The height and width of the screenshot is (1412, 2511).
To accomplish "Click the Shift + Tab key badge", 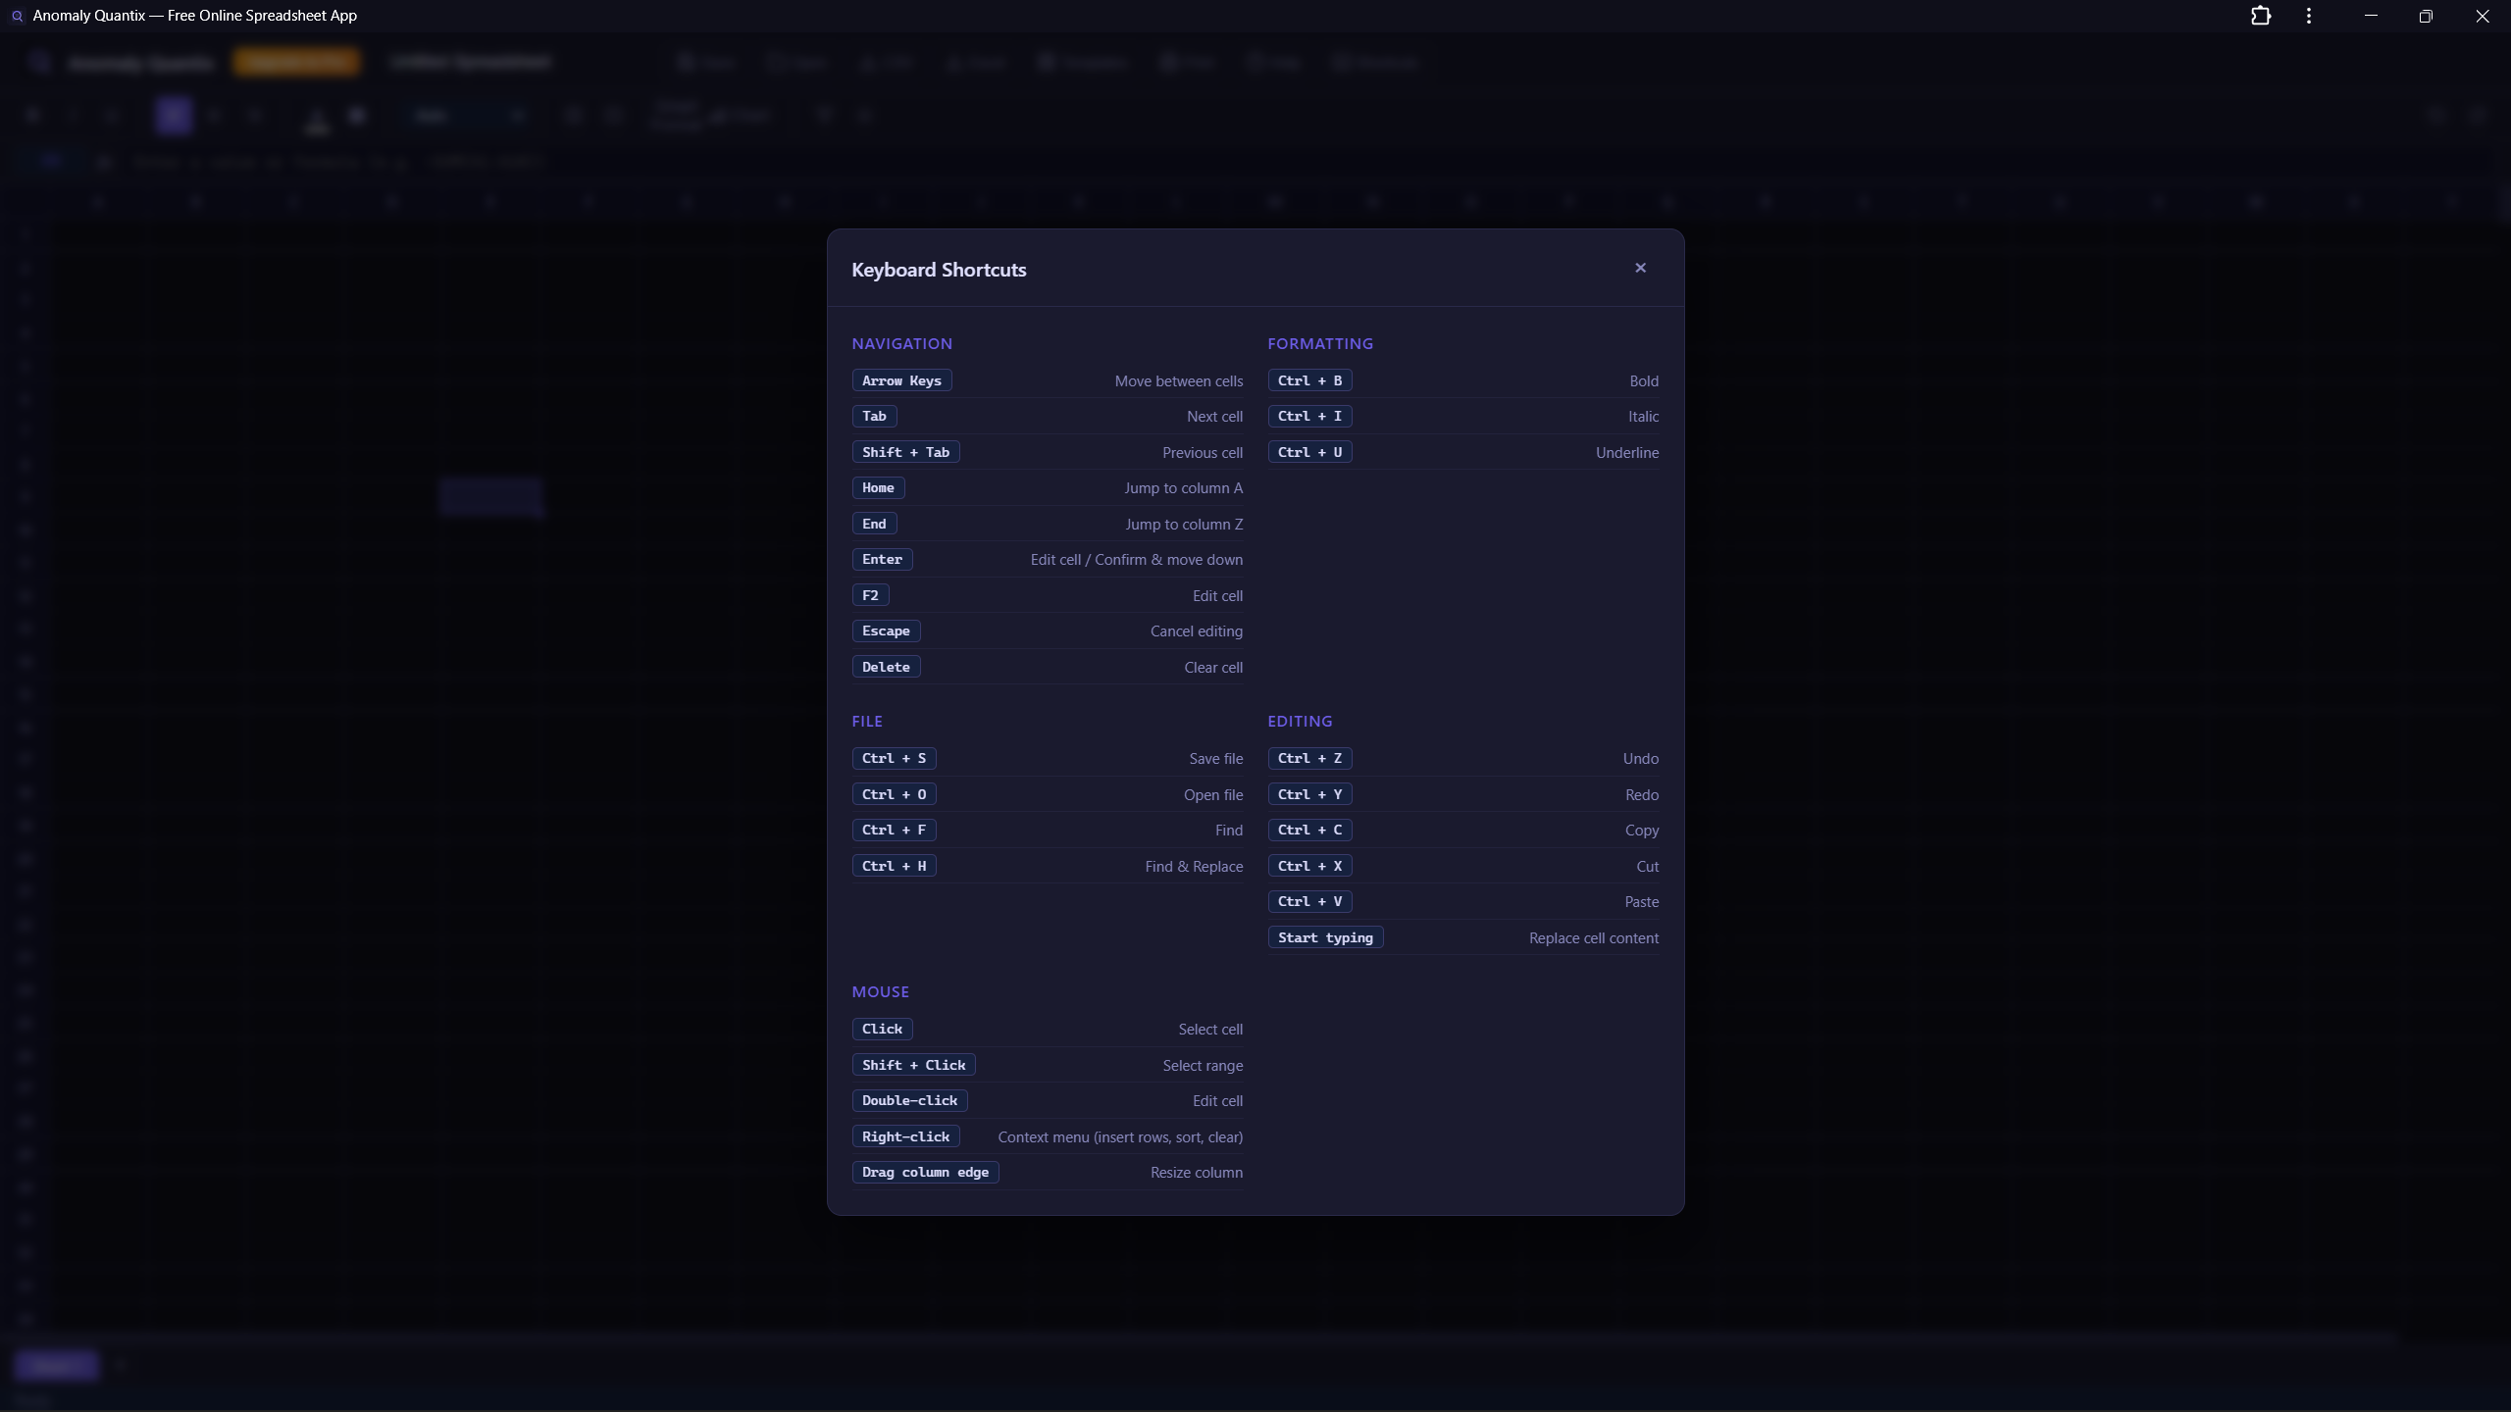I will [905, 452].
